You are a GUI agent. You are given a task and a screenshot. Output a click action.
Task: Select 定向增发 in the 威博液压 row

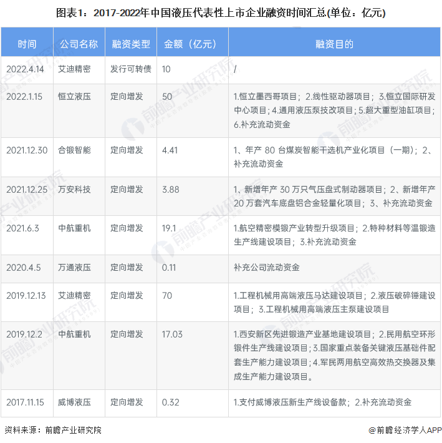click(127, 402)
